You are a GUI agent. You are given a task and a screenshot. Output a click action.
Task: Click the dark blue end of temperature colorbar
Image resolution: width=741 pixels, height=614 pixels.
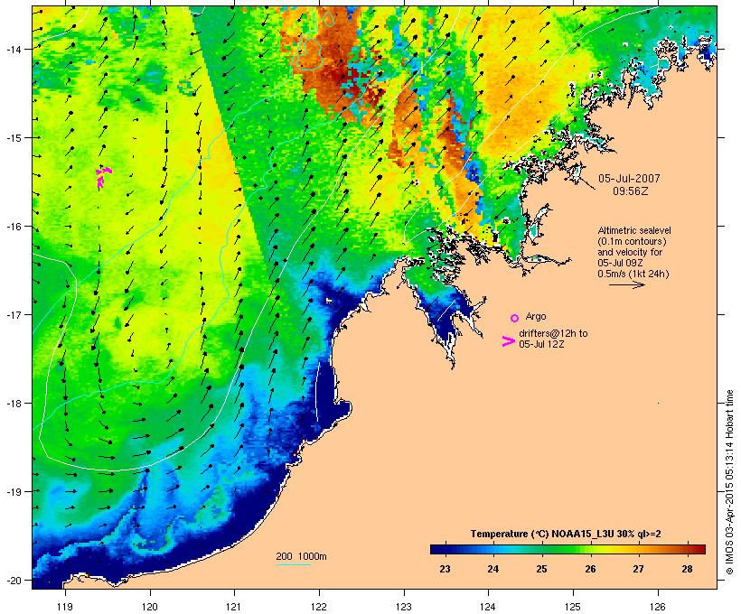click(x=437, y=549)
